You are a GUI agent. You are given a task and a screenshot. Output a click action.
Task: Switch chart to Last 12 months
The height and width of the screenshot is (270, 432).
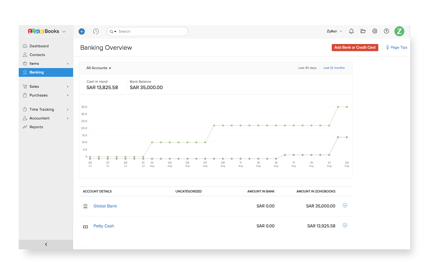pos(334,68)
